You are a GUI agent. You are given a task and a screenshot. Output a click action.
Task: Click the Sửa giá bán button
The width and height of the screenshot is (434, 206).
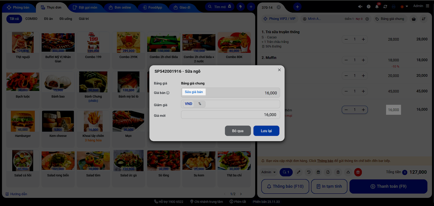[194, 92]
